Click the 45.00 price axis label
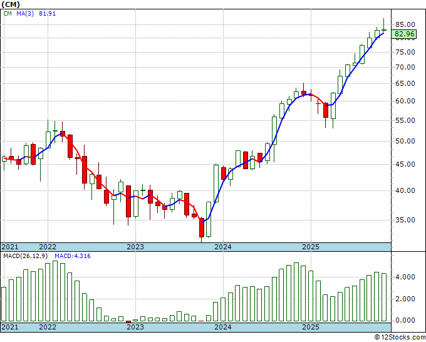426x342 pixels. pos(405,164)
